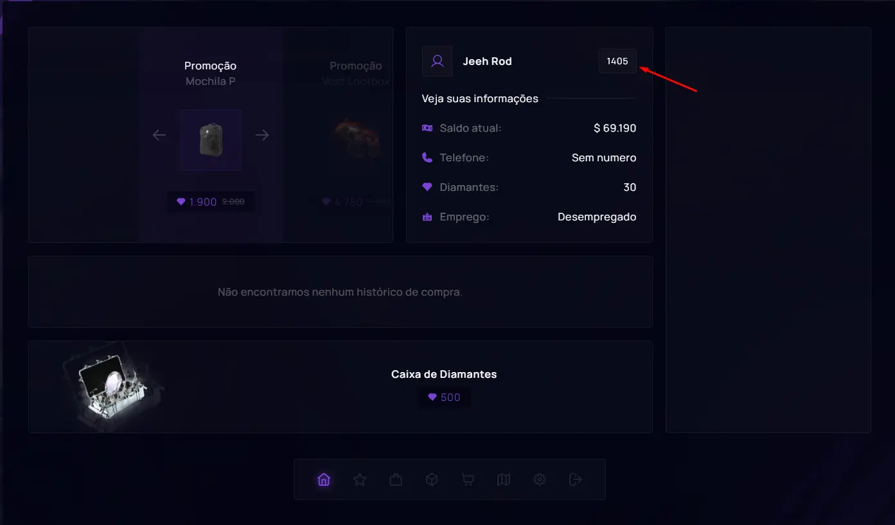
Task: Open the map icon
Action: point(504,479)
